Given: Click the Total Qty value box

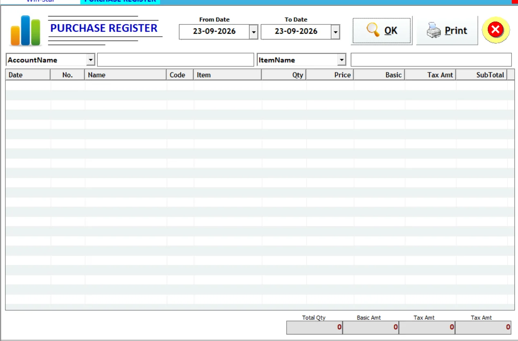Looking at the screenshot, I should coord(314,328).
